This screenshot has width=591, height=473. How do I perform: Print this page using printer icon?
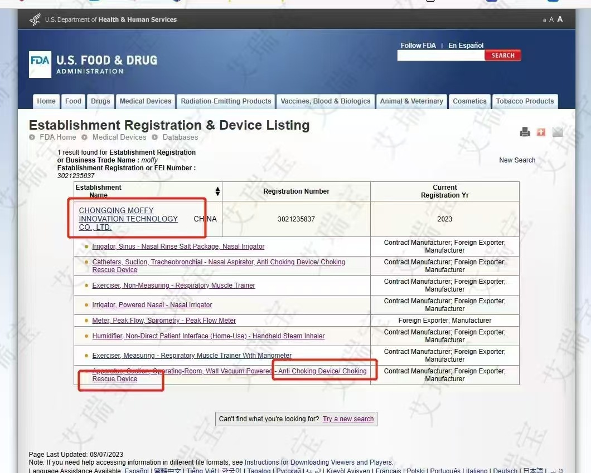tap(525, 132)
